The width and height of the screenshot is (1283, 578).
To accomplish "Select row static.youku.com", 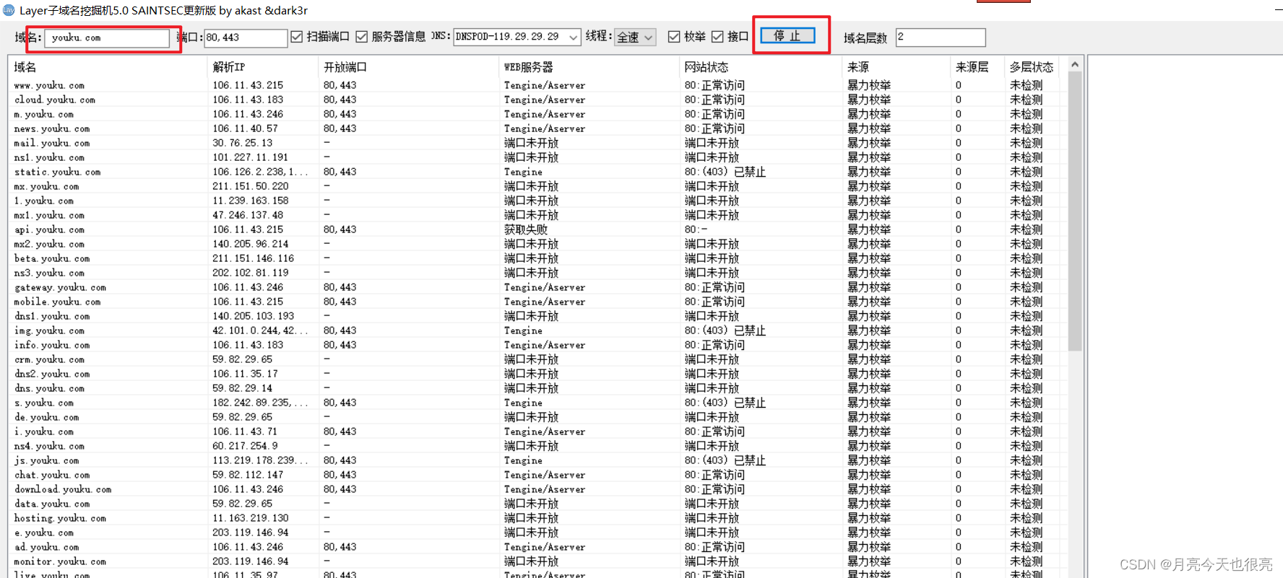I will click(x=538, y=172).
